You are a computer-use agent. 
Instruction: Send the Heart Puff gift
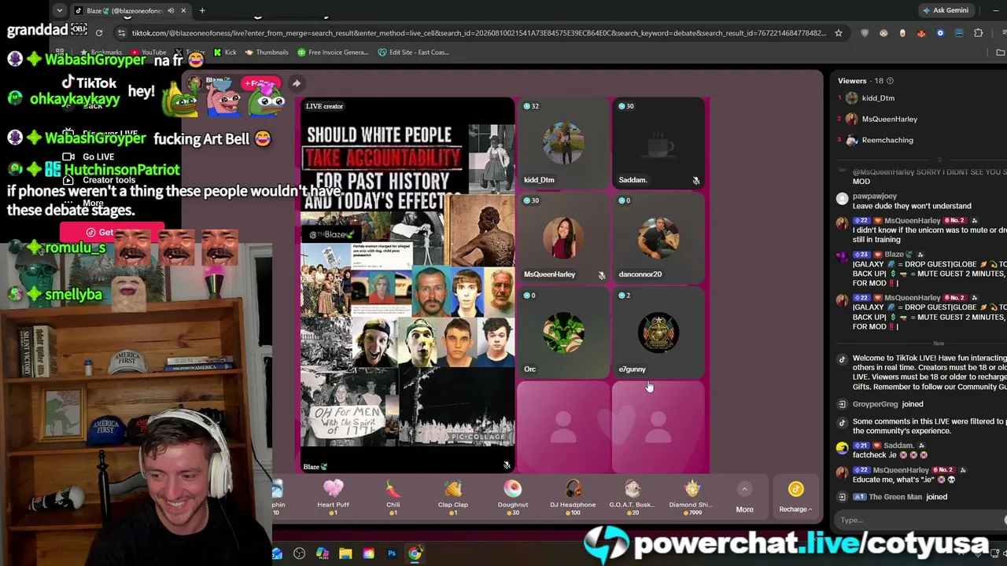pos(333,497)
